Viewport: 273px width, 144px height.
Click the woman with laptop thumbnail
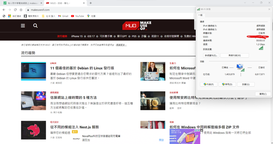[x=153, y=71]
